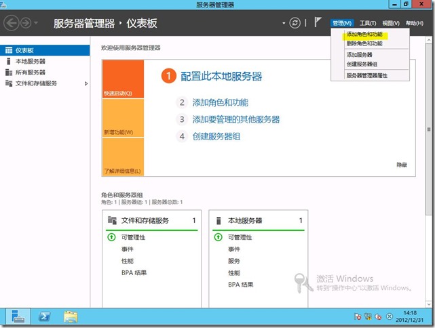
Task: Click the 添加要管理的其他服务器 link
Action: 236,119
